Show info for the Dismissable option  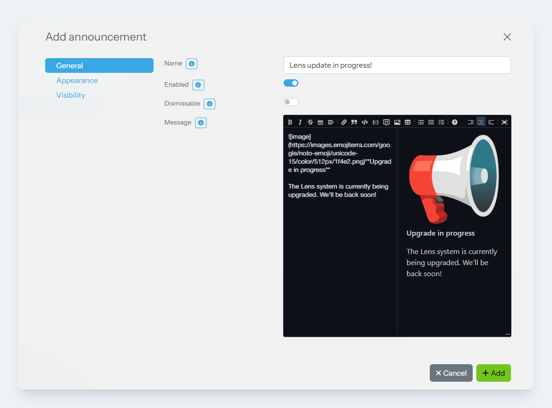pos(210,104)
